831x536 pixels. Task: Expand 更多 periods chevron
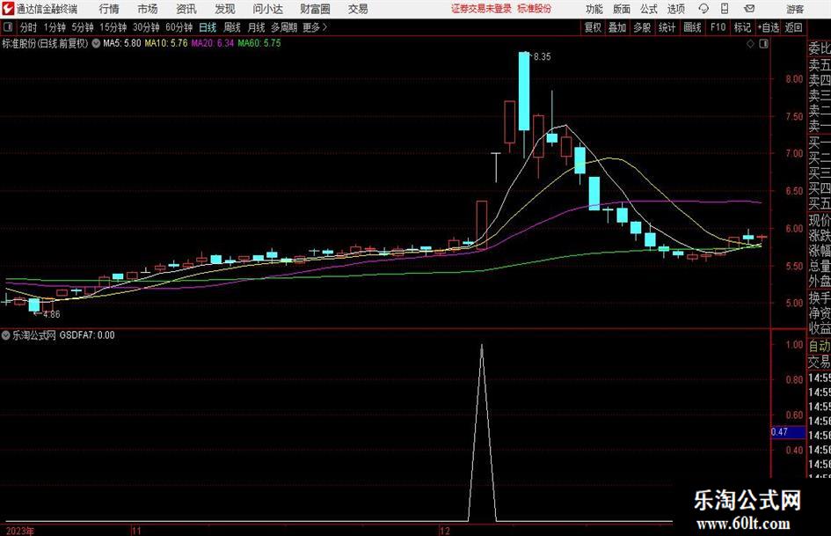(x=324, y=27)
